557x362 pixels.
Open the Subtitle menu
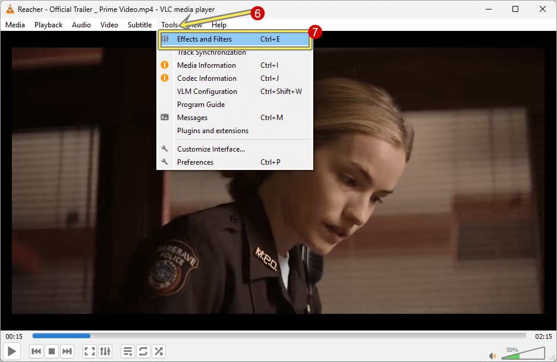tap(140, 25)
